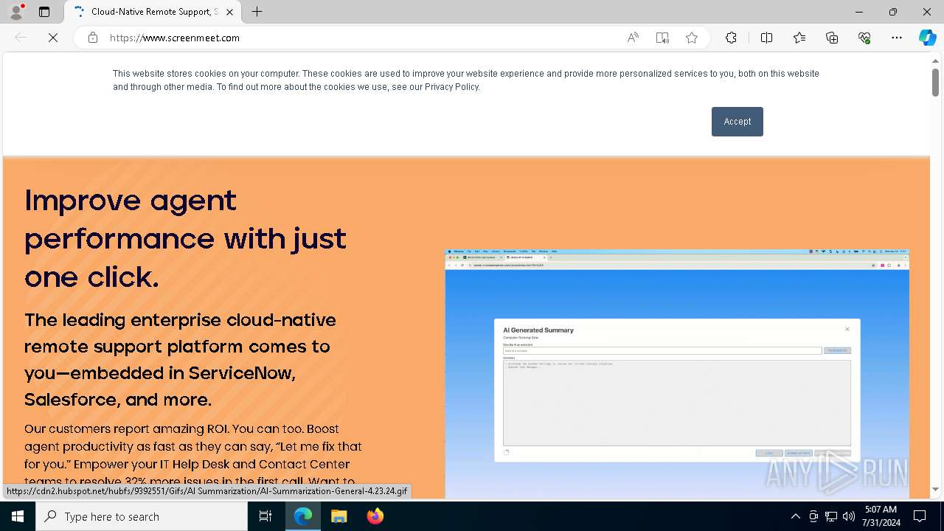
Task: Show hidden system tray icons
Action: click(795, 516)
